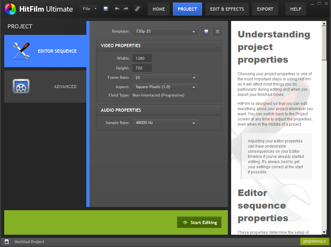Screen dimensions: 331x247
Task: Open the HELP tab
Action: (x=296, y=9)
